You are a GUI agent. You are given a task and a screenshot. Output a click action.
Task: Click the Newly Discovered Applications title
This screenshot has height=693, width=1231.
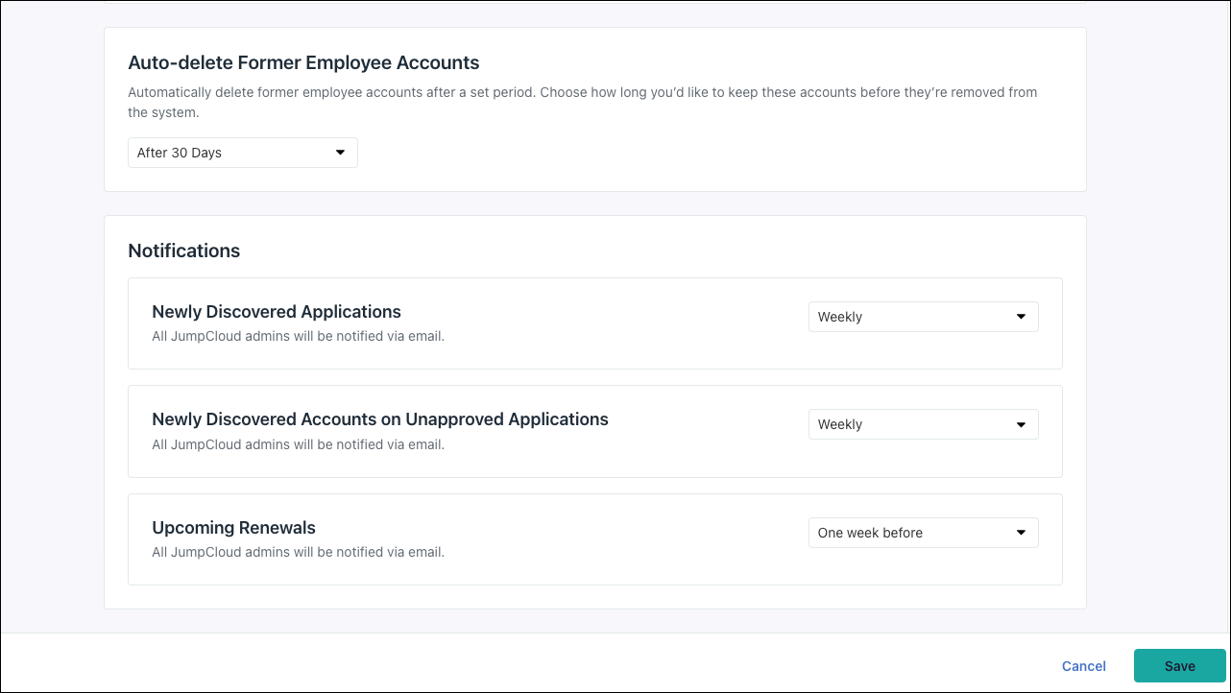(x=277, y=311)
